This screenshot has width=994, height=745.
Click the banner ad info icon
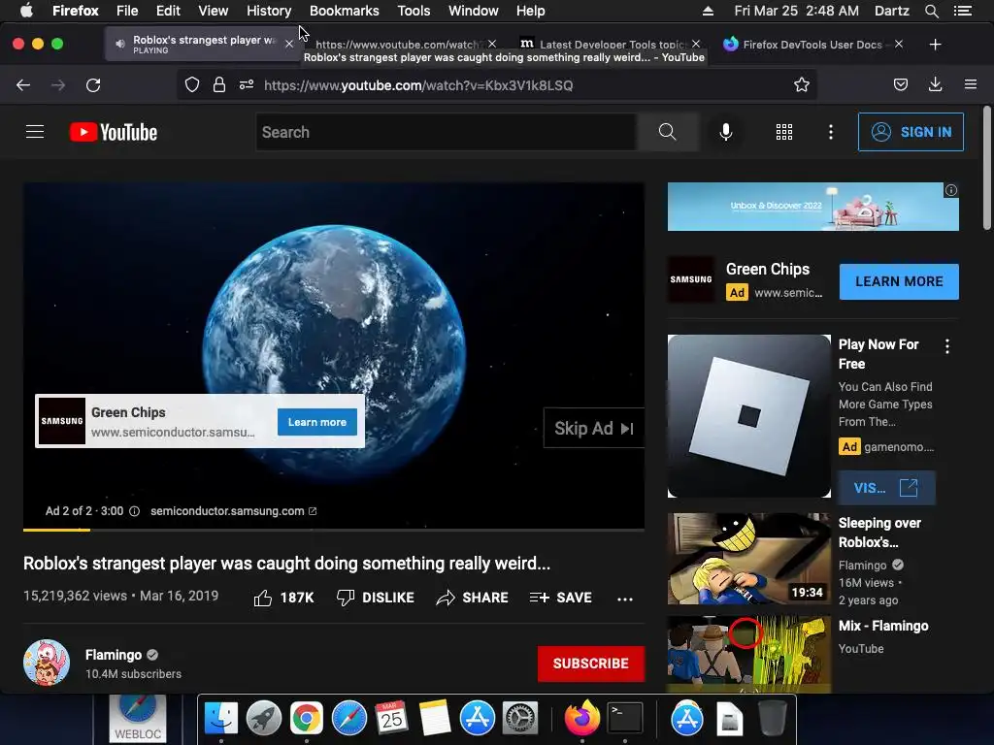click(x=951, y=190)
